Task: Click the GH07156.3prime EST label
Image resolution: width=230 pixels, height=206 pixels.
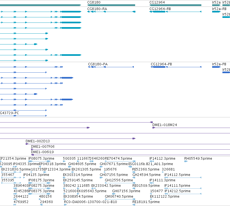Action: [126, 191]
